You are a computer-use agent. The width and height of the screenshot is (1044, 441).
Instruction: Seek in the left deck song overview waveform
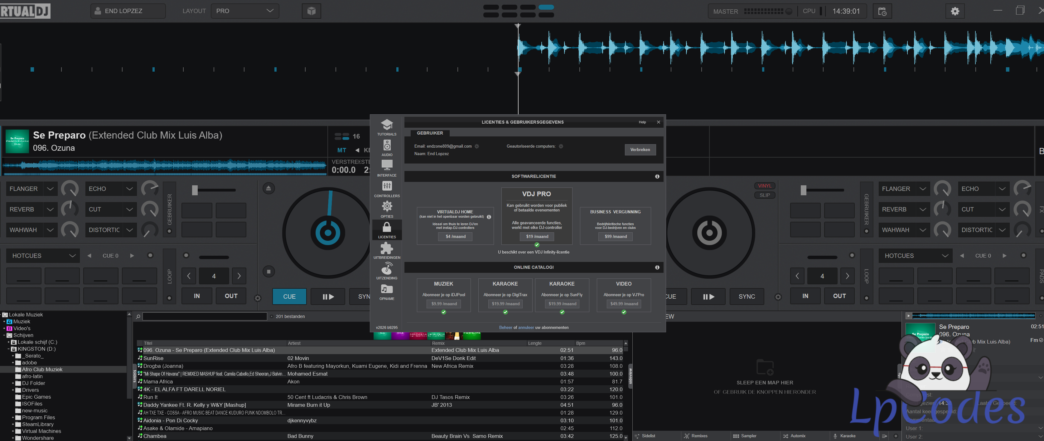pos(165,165)
